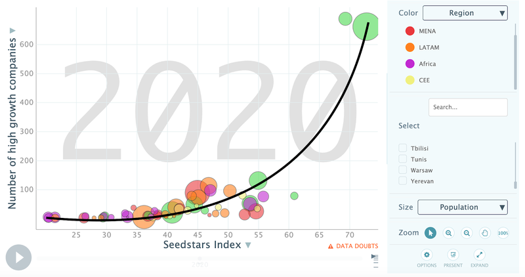
Task: Open the Size Population dropdown
Action: point(463,207)
